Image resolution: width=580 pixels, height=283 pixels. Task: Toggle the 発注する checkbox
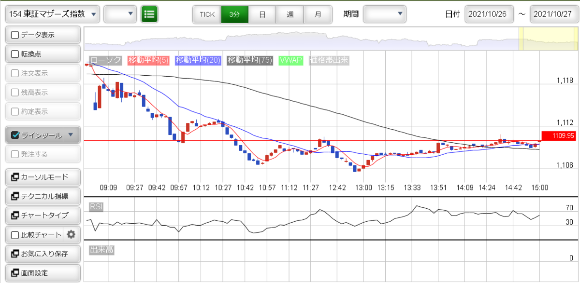15,154
